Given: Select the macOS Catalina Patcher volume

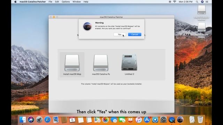Looking at the screenshot, I should (x=101, y=65).
